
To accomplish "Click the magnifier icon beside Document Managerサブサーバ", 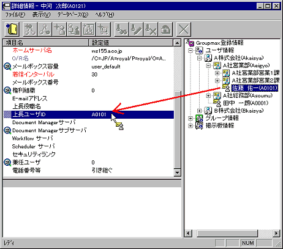I will point(7,130).
